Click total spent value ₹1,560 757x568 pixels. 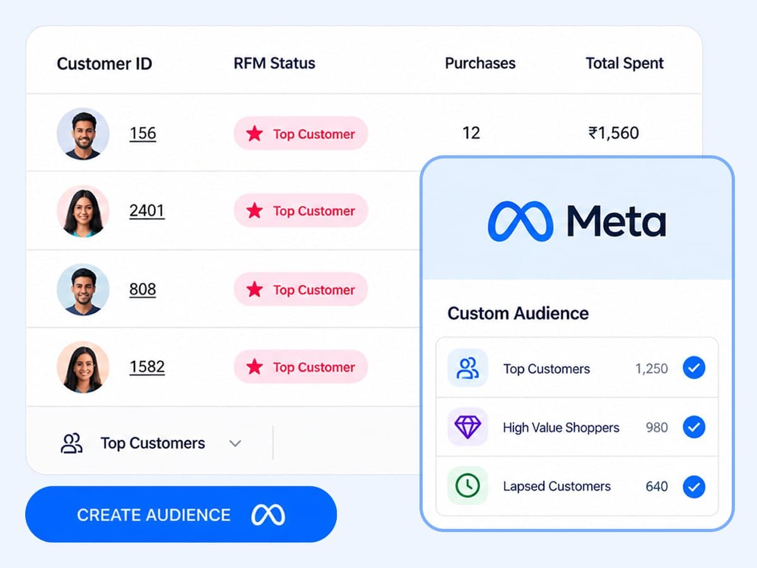coord(614,133)
